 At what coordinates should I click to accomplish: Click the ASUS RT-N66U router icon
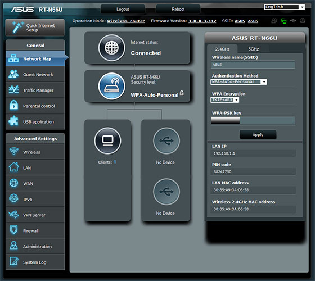pyautogui.click(x=112, y=86)
